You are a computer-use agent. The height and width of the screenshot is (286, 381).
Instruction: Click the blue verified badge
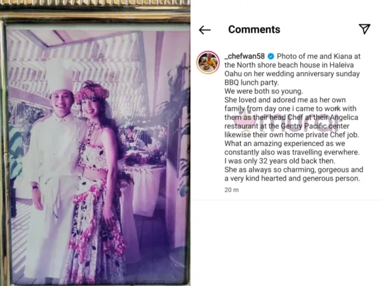tap(271, 57)
